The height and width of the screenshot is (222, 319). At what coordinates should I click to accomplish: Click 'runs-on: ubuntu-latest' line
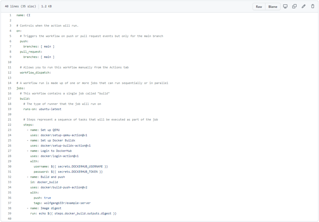coord(42,109)
